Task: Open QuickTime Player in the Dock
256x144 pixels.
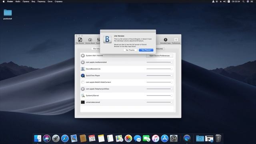Action: click(x=187, y=138)
